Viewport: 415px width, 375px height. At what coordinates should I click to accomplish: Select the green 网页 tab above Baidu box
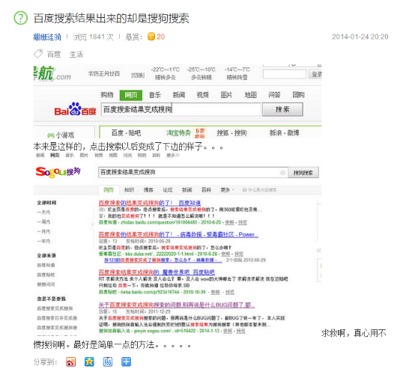click(x=131, y=95)
